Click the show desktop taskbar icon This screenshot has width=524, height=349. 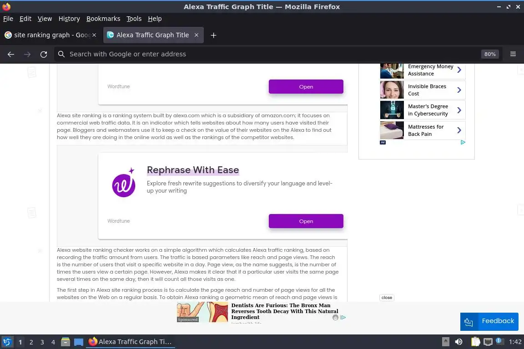click(x=79, y=342)
